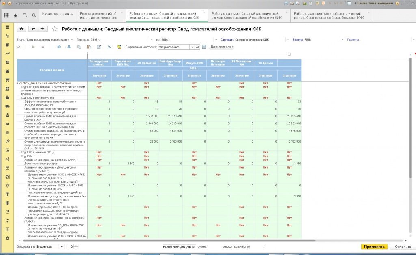Click the horizontal scrollbar under the table

169,240
